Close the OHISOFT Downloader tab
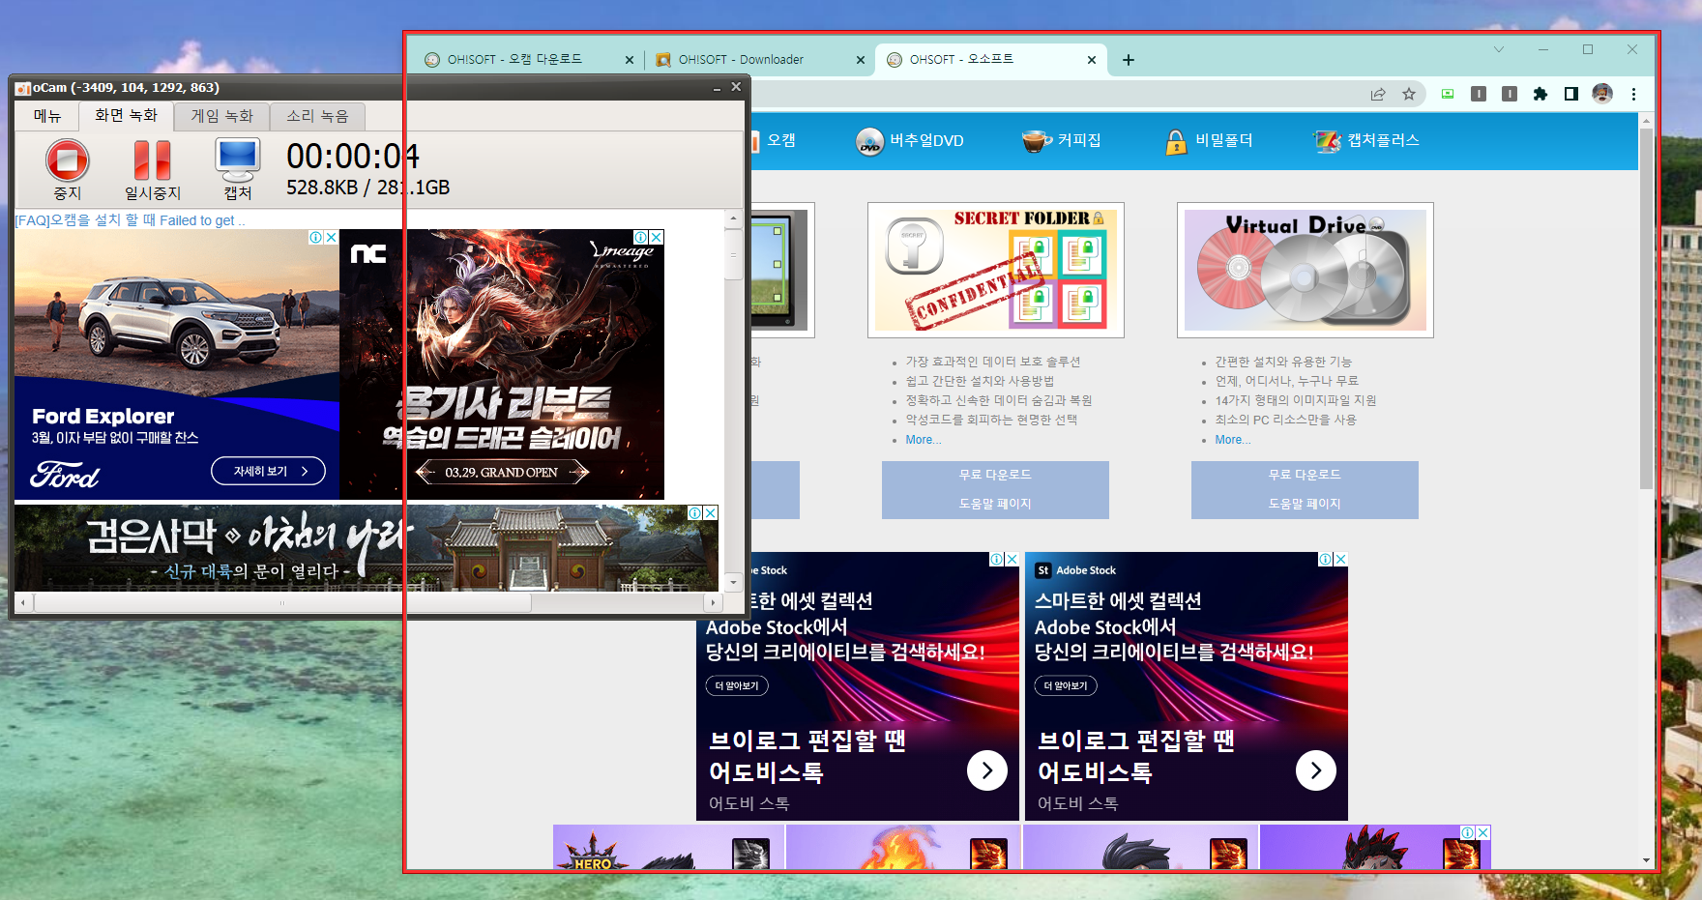The width and height of the screenshot is (1702, 900). click(861, 60)
